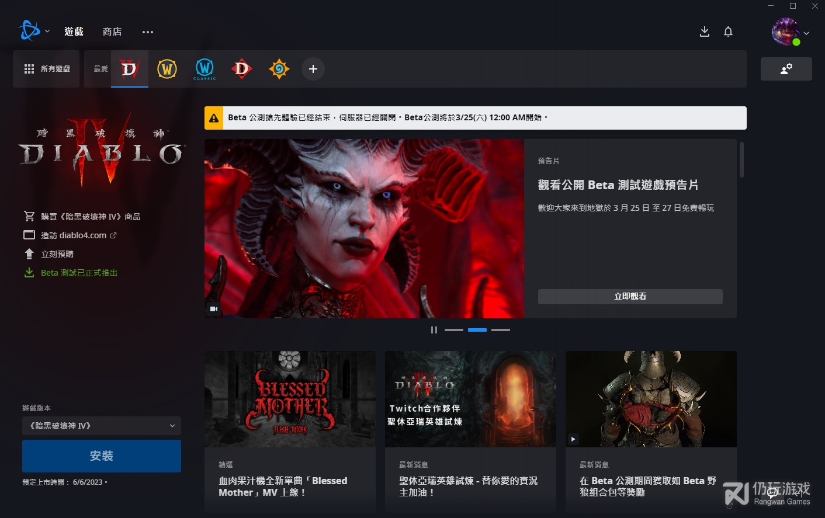Go to first carousel slide indicator
825x518 pixels.
(x=454, y=330)
